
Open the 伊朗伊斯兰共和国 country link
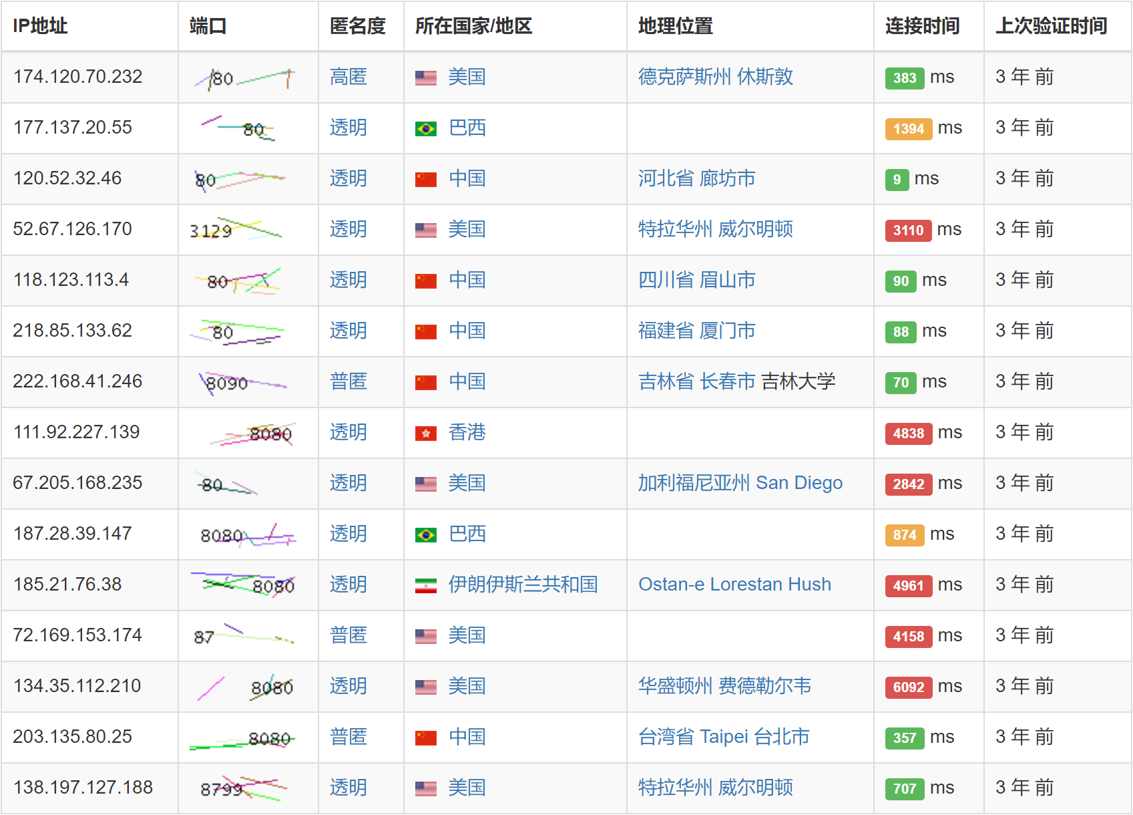pyautogui.click(x=523, y=585)
